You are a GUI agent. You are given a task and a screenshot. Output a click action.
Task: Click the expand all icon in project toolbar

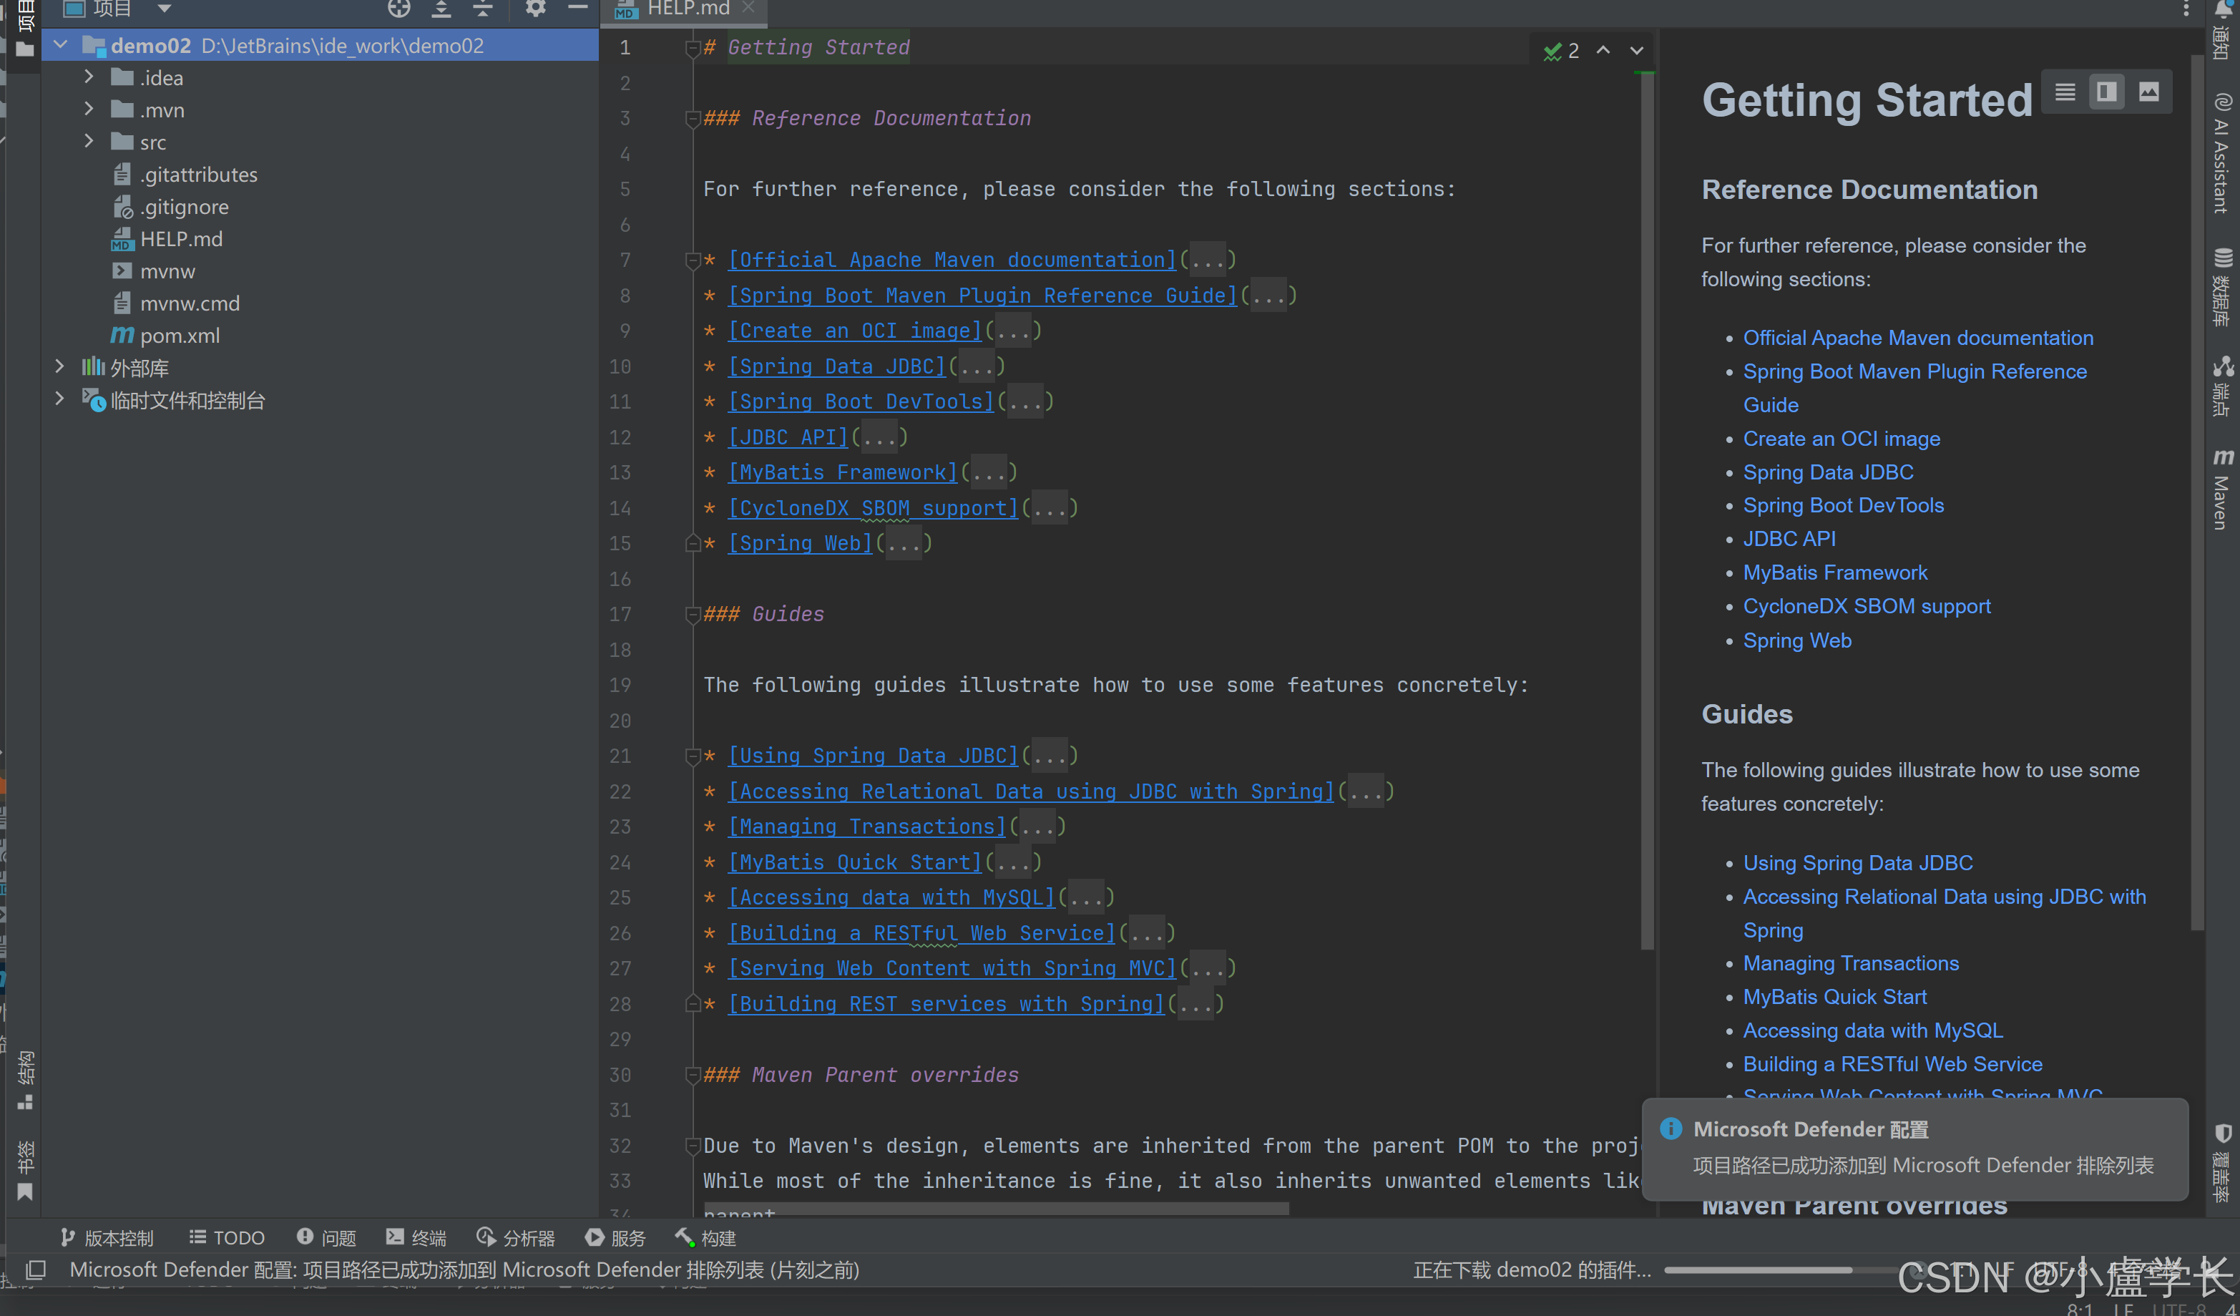click(x=441, y=9)
